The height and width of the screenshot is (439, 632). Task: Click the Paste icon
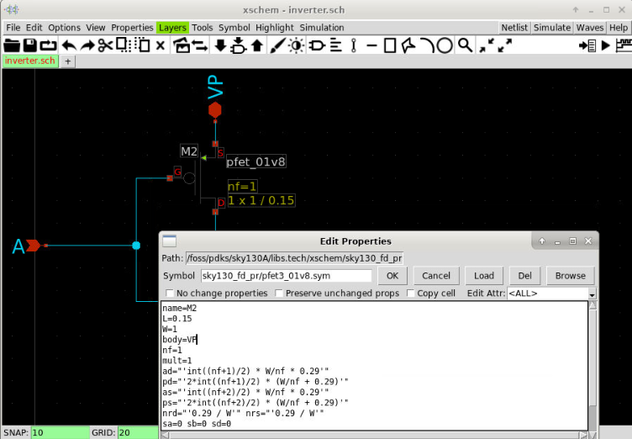[142, 45]
